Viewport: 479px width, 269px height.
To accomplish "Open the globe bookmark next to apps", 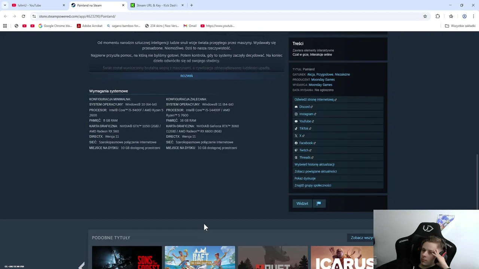I will tap(16, 26).
